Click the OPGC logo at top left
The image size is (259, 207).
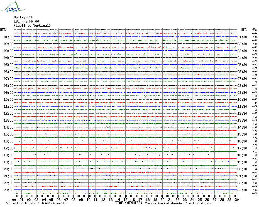(x=13, y=7)
